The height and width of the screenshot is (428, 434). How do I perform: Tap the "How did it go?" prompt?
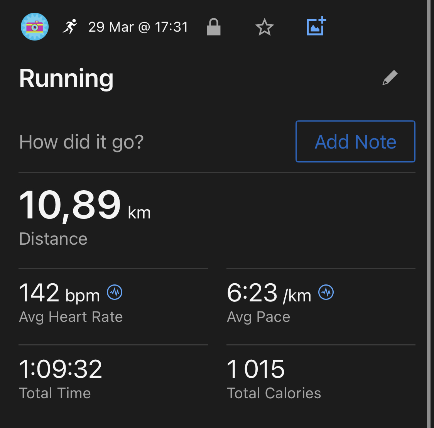pyautogui.click(x=81, y=142)
